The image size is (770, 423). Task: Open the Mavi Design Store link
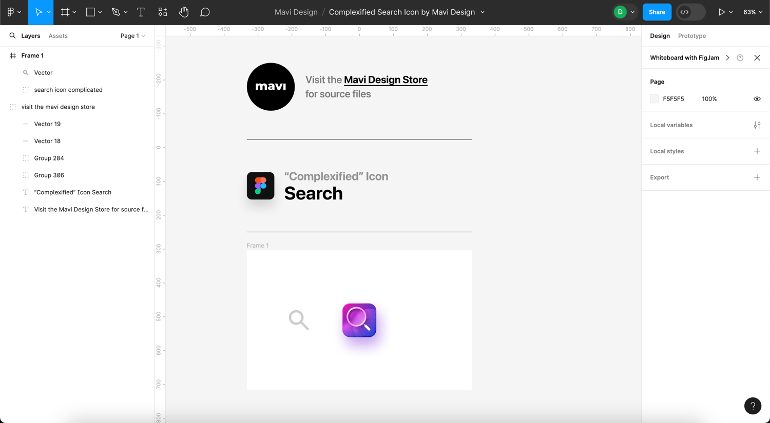(386, 80)
